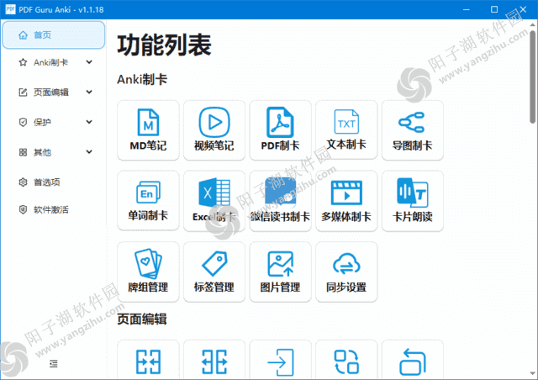
Task: Open 牌组管理 deck manager
Action: tap(148, 272)
